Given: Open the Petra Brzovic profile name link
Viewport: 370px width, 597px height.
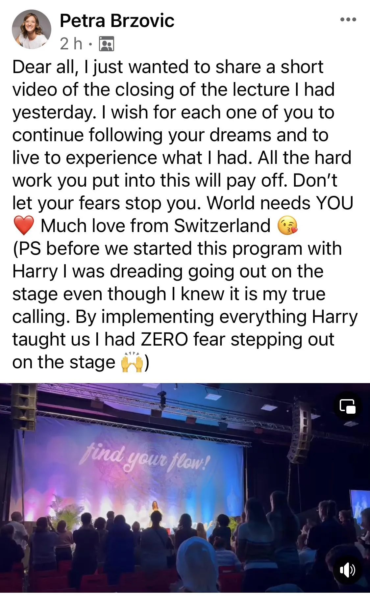Looking at the screenshot, I should tap(117, 21).
